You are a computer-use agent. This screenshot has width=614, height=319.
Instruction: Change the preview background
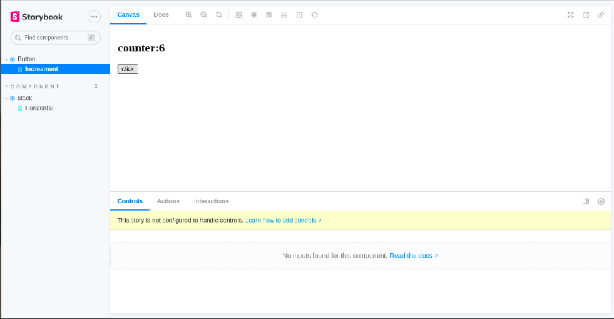coord(238,15)
